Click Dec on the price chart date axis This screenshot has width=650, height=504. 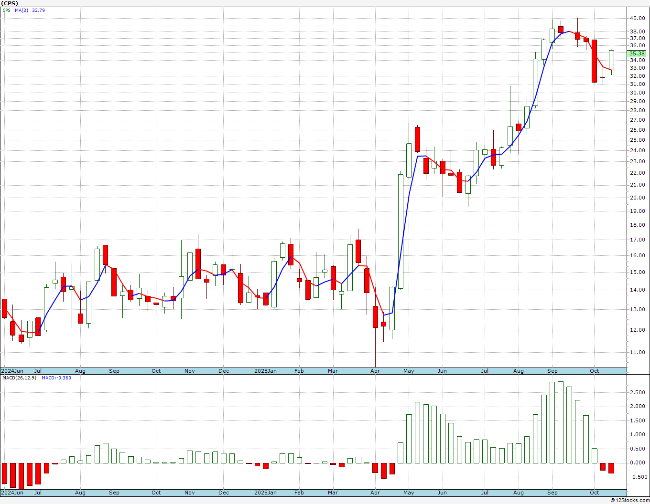coord(224,371)
